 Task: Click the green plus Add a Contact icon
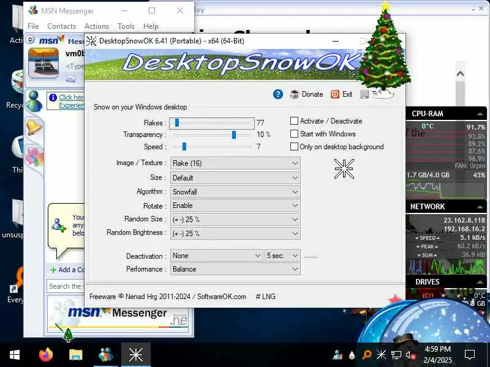click(x=53, y=270)
